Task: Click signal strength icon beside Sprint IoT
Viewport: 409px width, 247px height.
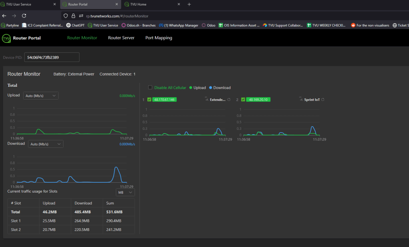Action: (301, 99)
